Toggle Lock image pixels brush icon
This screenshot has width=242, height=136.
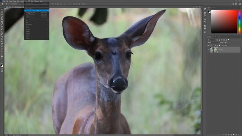click(x=213, y=45)
